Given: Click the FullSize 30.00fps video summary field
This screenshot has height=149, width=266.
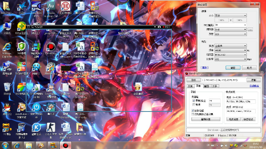Looking at the screenshot, I should tap(241, 102).
